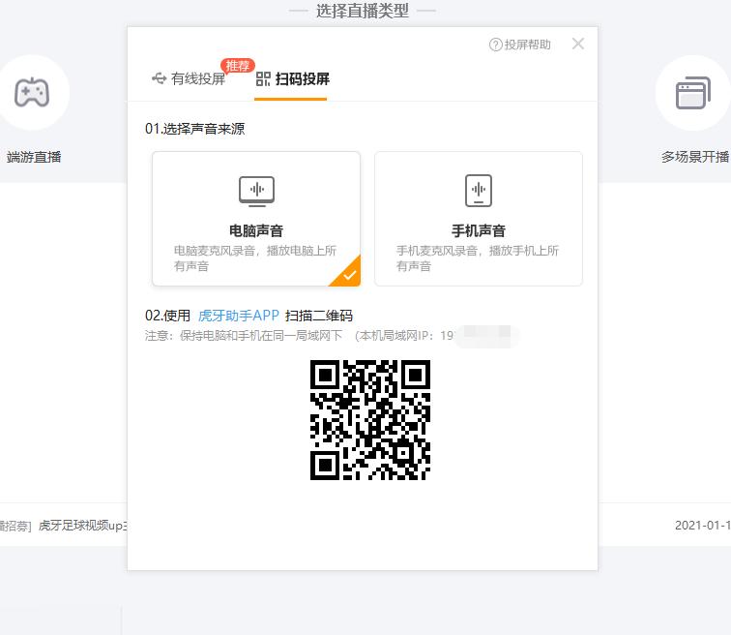This screenshot has height=635, width=731.
Task: Click the QR code image
Action: coord(370,420)
